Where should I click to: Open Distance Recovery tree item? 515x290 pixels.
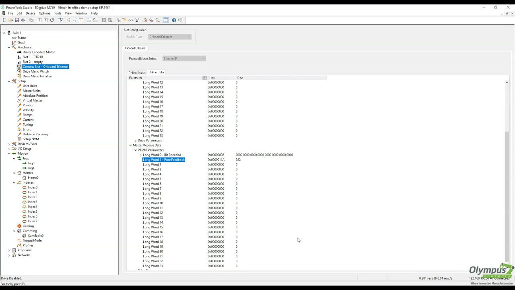(35, 135)
